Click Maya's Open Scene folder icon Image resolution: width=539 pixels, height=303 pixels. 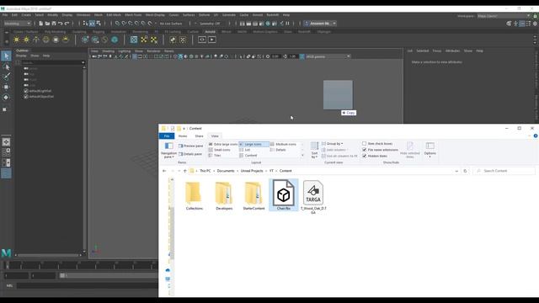47,24
